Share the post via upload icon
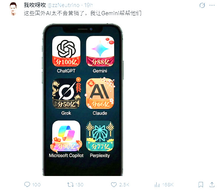The height and width of the screenshot is (193, 220). point(212,184)
